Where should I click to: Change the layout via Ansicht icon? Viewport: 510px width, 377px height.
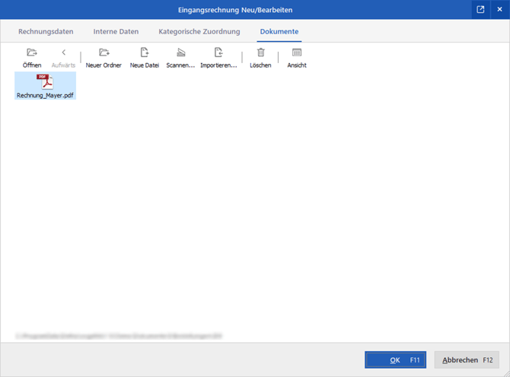click(x=297, y=53)
